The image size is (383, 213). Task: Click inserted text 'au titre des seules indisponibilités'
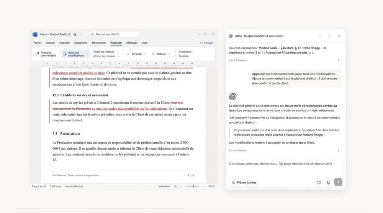(x=116, y=109)
